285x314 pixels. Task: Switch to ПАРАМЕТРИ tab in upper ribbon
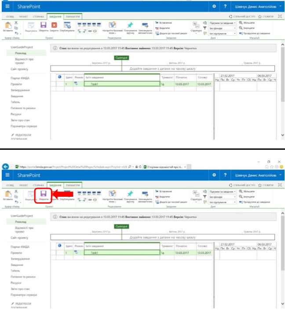[x=73, y=16]
